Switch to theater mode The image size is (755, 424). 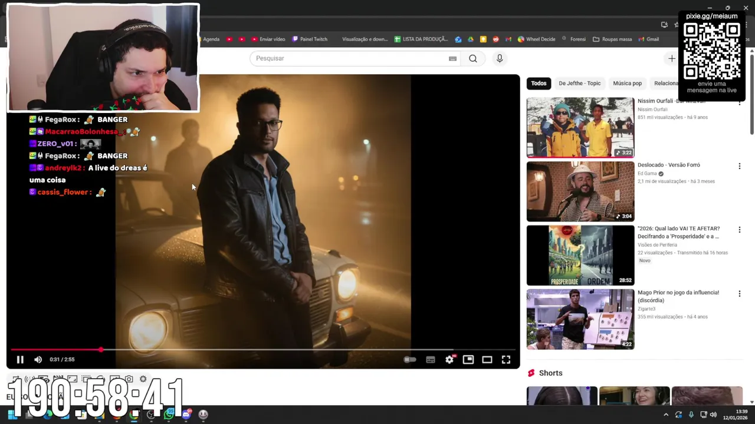(487, 359)
